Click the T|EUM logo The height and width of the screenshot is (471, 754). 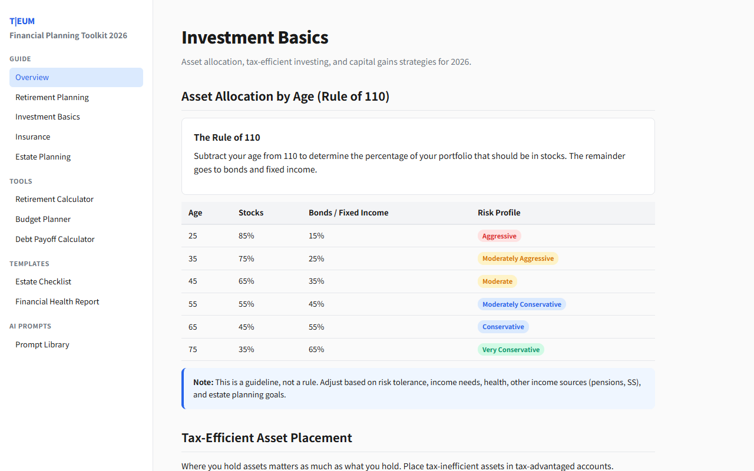point(22,21)
